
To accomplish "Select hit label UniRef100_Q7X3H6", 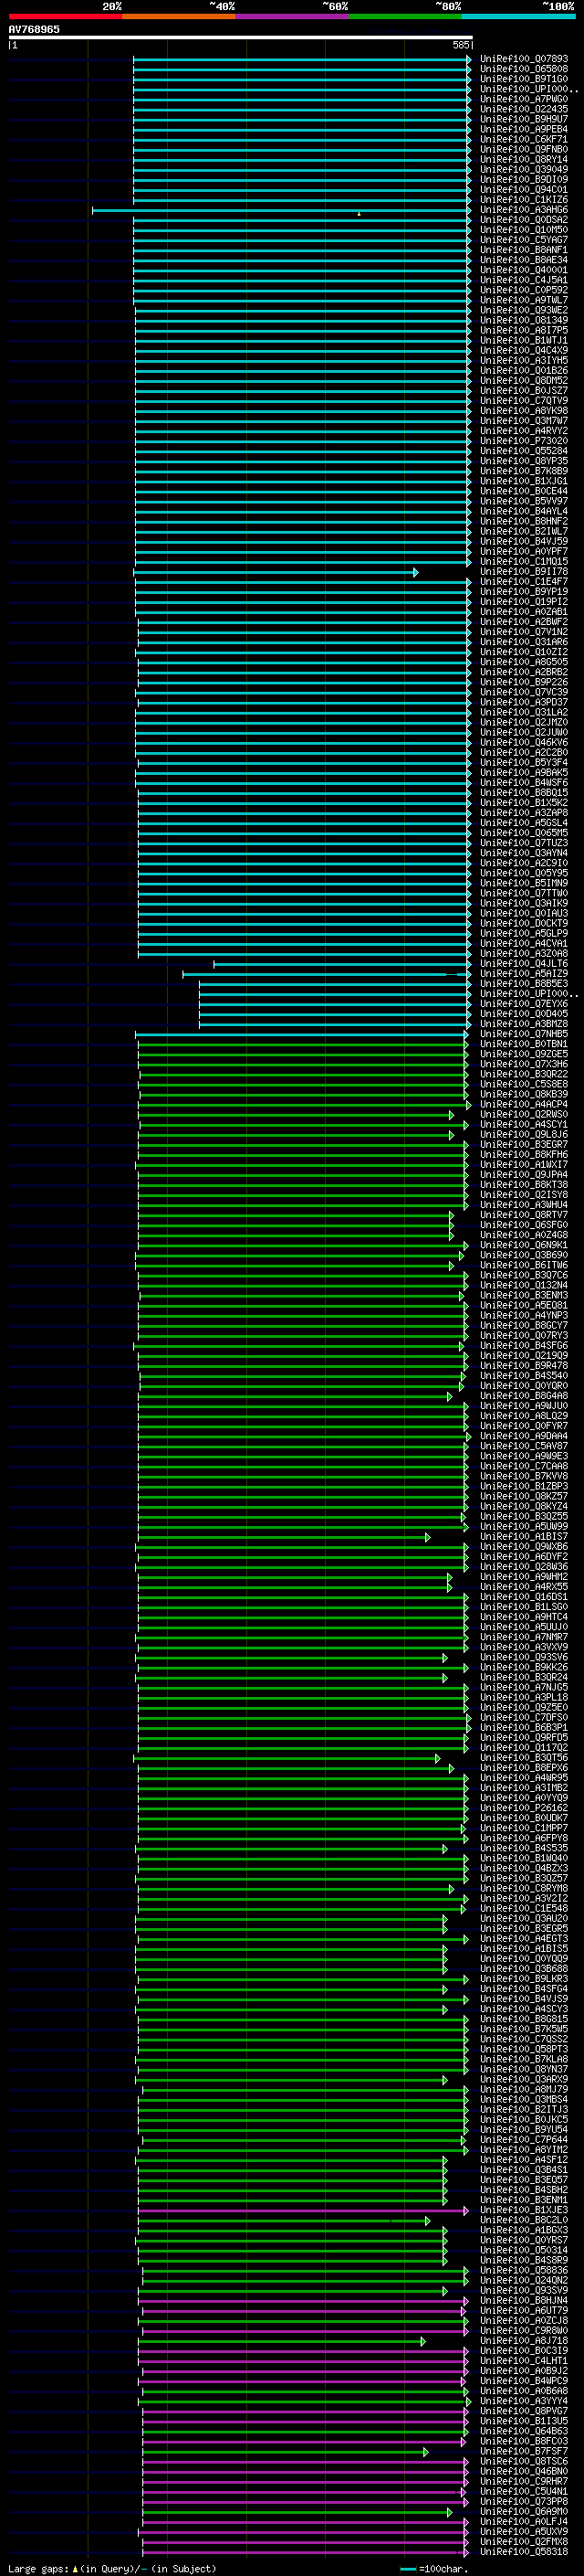I will click(524, 1064).
